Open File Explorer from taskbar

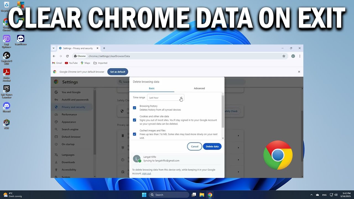(x=202, y=195)
